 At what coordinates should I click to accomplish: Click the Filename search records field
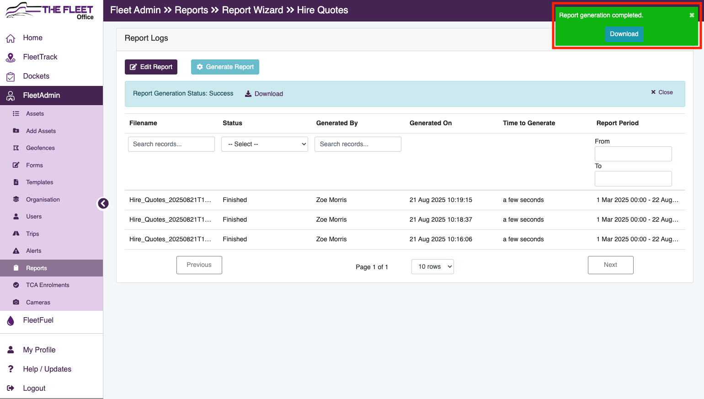tap(171, 144)
